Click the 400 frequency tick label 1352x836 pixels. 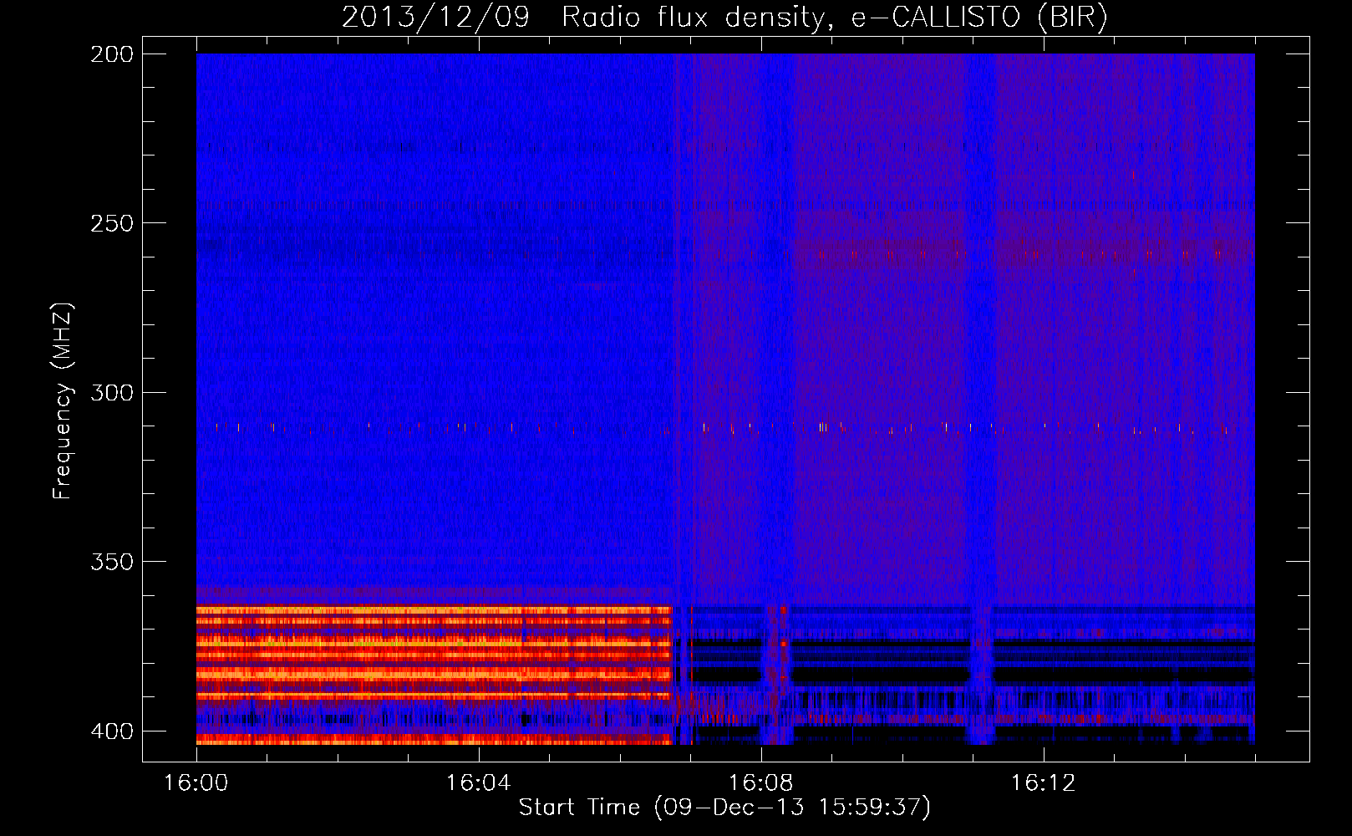pyautogui.click(x=112, y=731)
